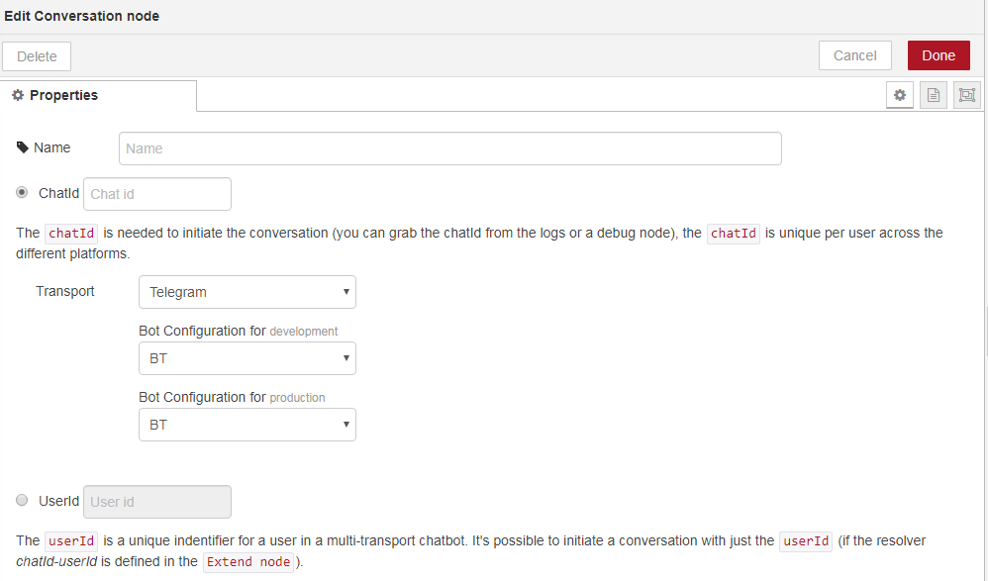988x581 pixels.
Task: Click the disabled User id input field
Action: 156,501
